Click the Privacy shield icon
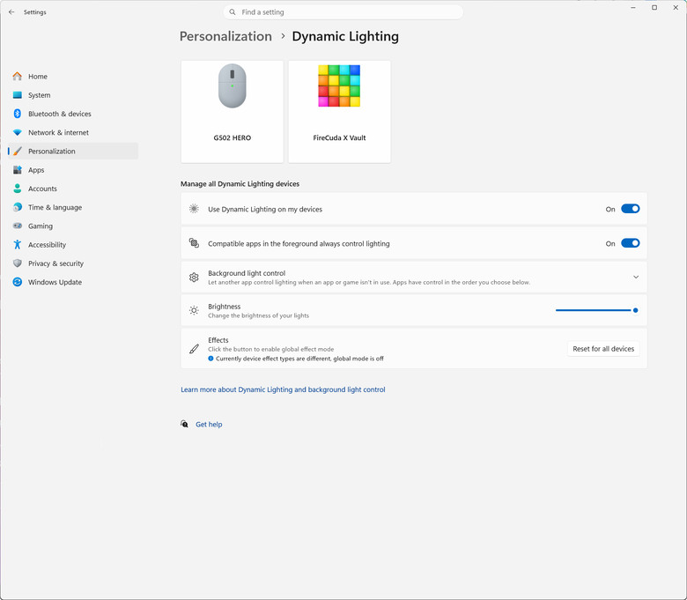This screenshot has width=687, height=600. [17, 263]
